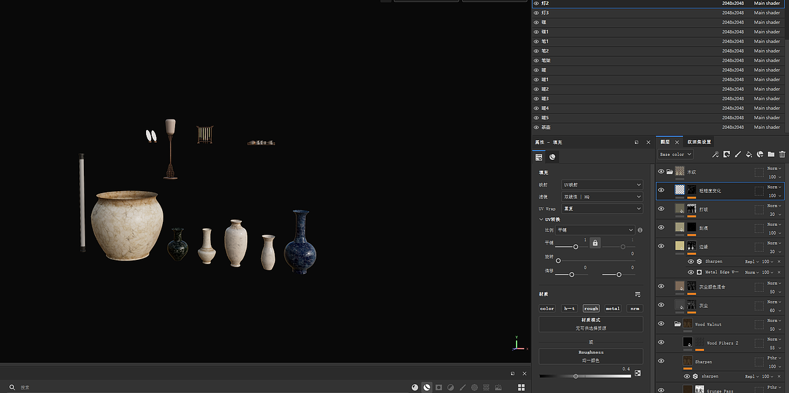Hide the Wood Fibers 2 layer

point(661,342)
